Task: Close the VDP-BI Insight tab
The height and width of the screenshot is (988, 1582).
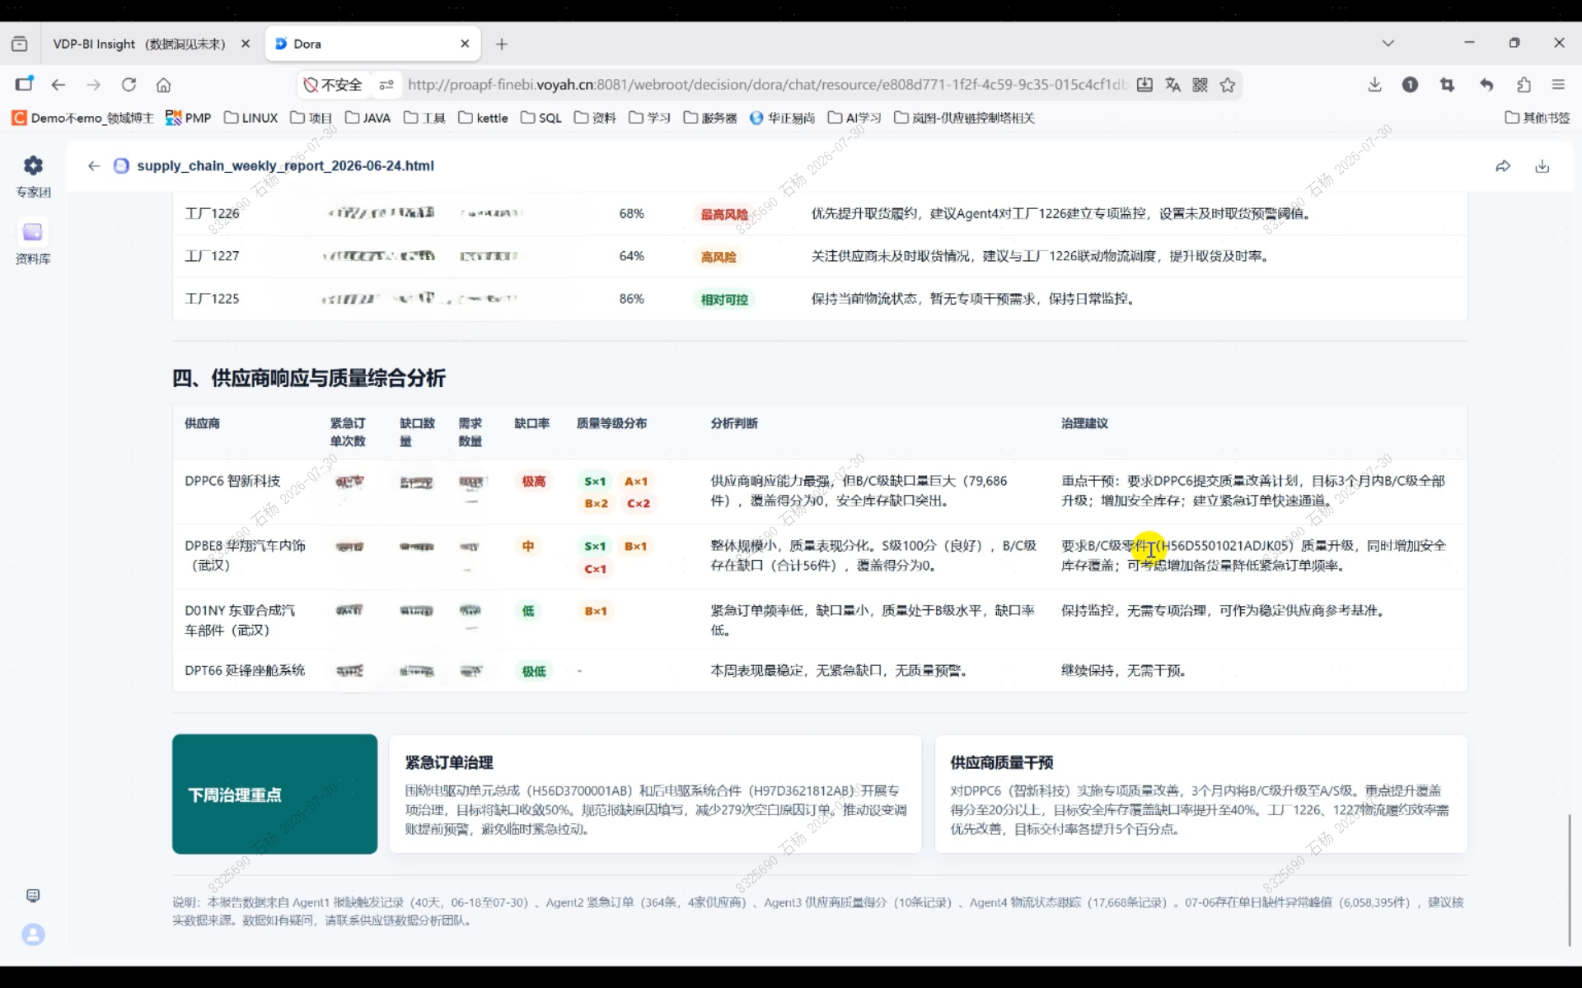Action: 246,44
